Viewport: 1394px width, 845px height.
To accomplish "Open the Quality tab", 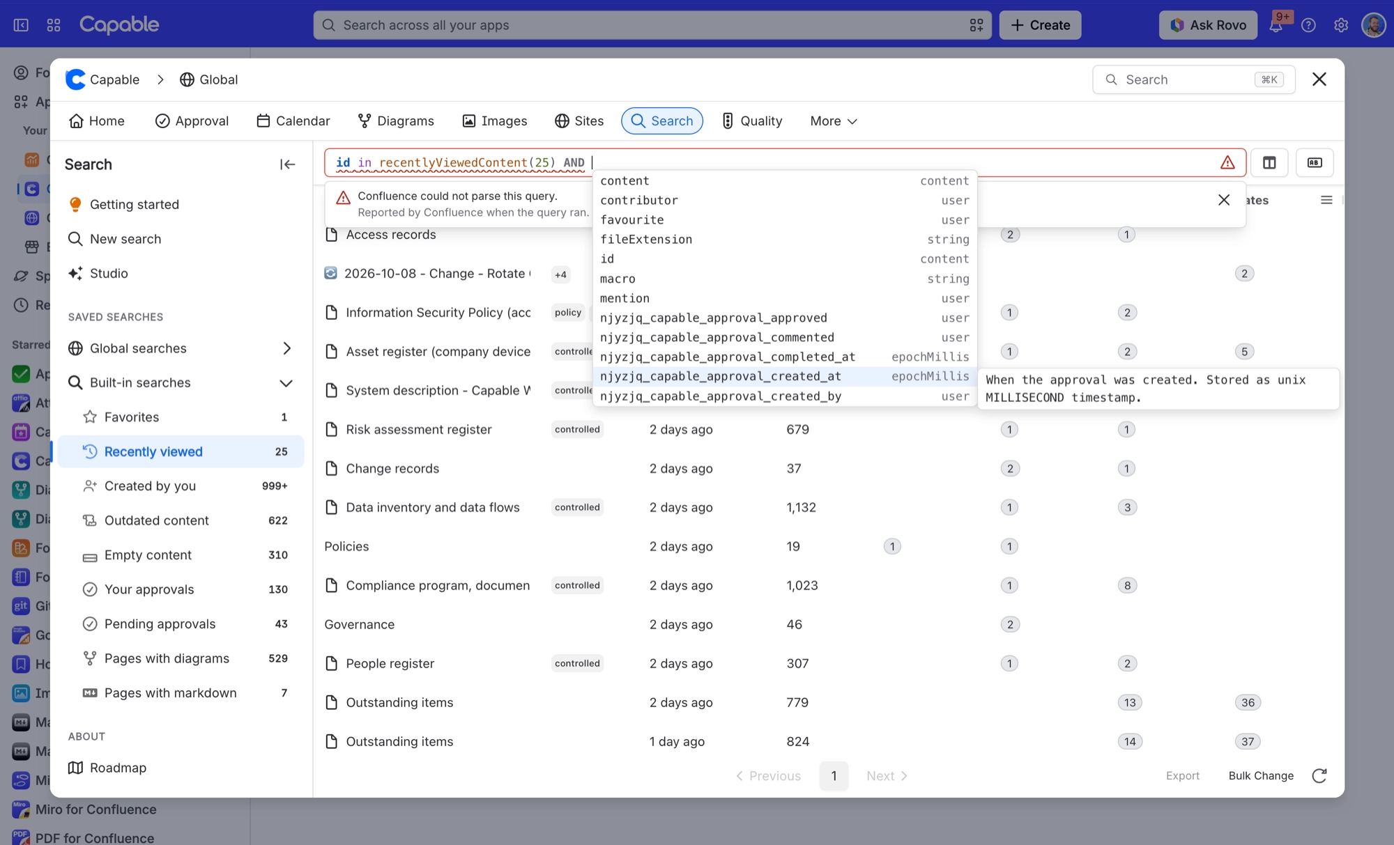I will 751,121.
